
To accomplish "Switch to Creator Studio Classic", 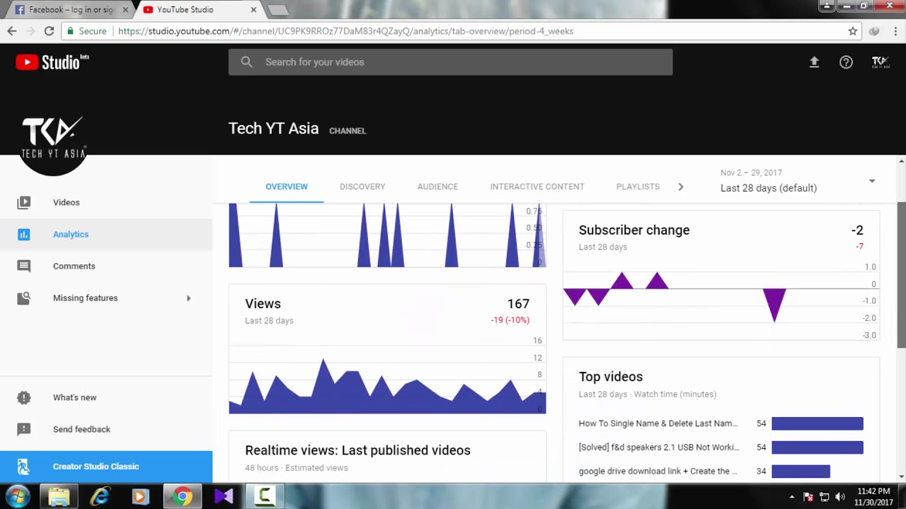I will point(106,467).
